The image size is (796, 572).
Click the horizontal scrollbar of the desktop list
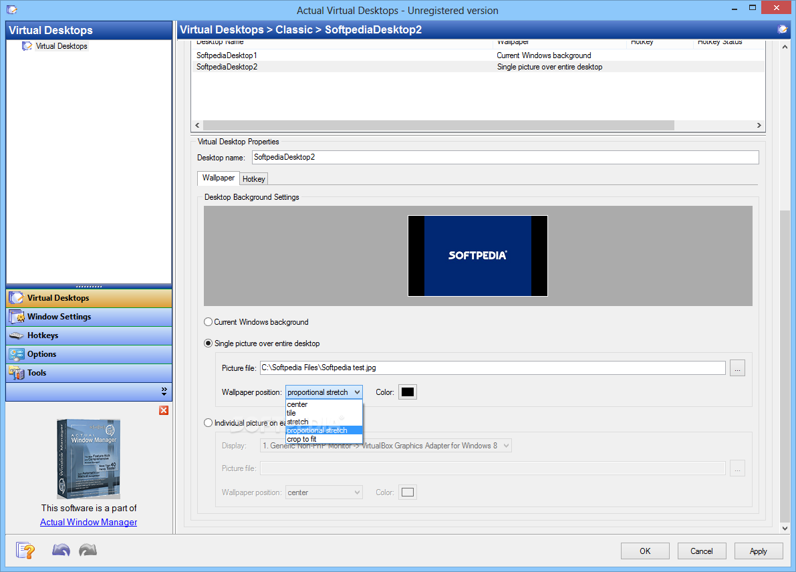click(x=438, y=126)
